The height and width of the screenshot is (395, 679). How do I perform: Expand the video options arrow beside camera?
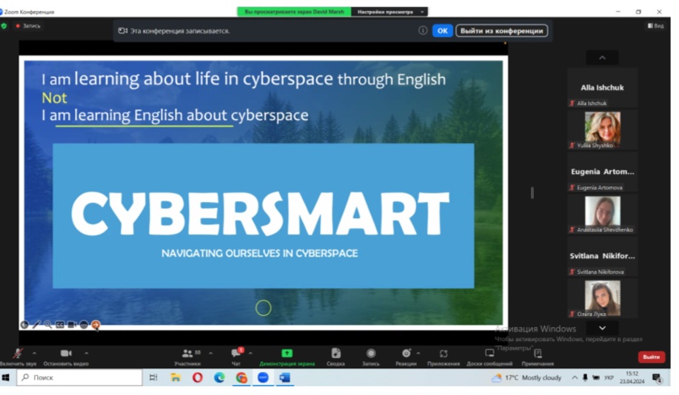(86, 353)
